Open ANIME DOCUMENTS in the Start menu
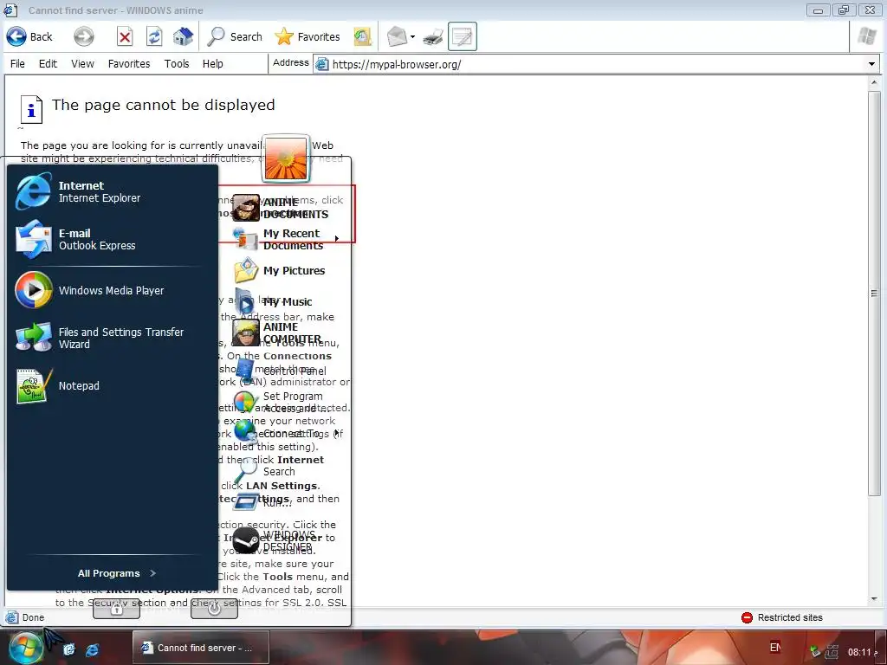Screen dimensions: 887x665 (286, 208)
